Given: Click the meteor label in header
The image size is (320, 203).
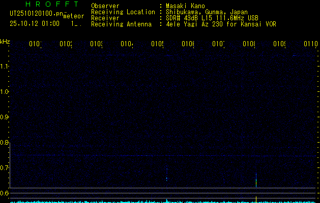Looking at the screenshot, I should pyautogui.click(x=73, y=16).
